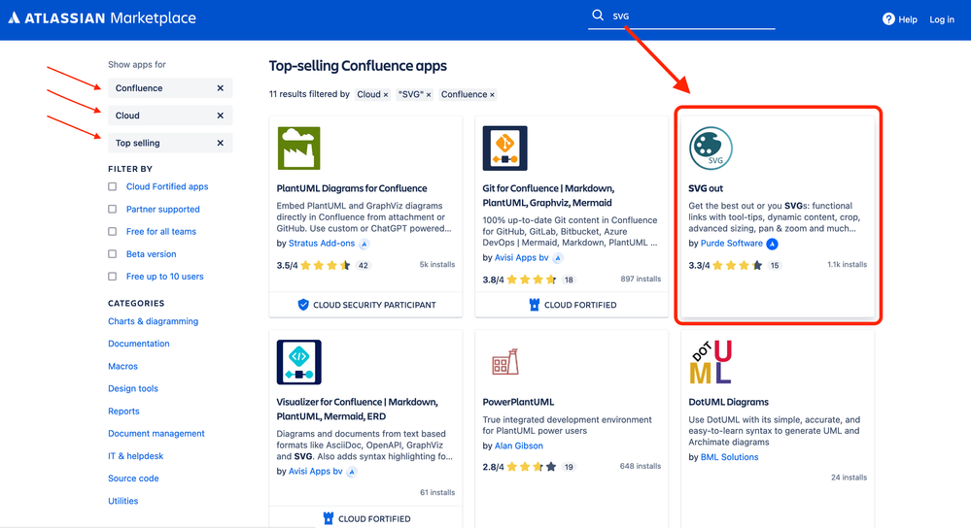Viewport: 971px width, 528px height.
Task: Open PlantUML Diagrams for Confluence title
Action: click(x=352, y=188)
